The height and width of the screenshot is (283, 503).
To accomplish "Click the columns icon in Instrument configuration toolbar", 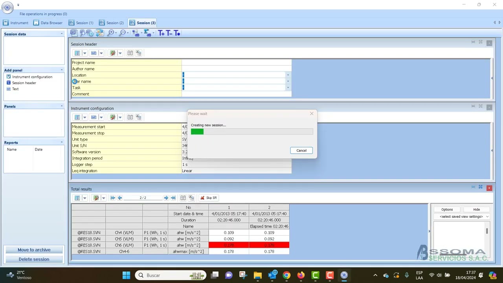I will 77,117.
